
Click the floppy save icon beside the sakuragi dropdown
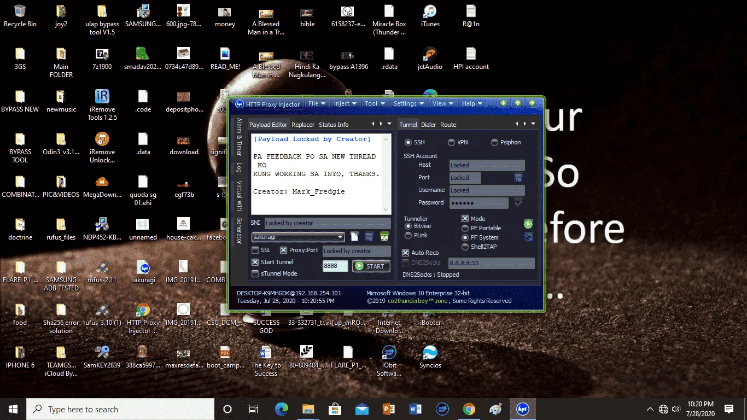point(369,237)
